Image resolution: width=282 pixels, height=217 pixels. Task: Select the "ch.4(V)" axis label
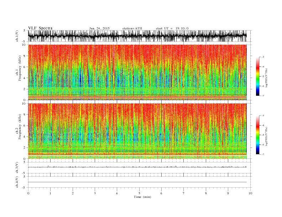coord(17,182)
